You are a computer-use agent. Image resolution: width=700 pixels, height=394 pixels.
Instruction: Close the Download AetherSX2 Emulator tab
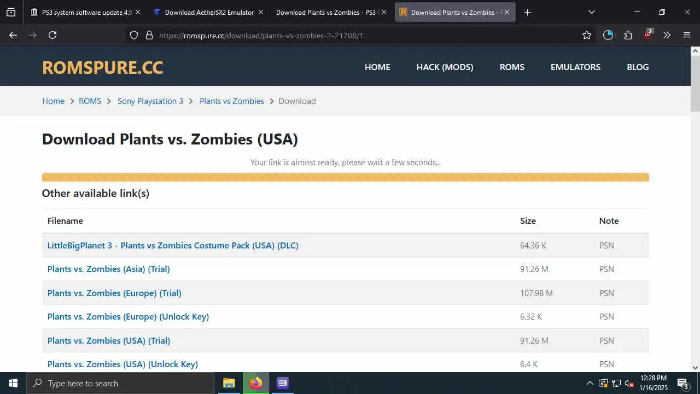tap(260, 12)
